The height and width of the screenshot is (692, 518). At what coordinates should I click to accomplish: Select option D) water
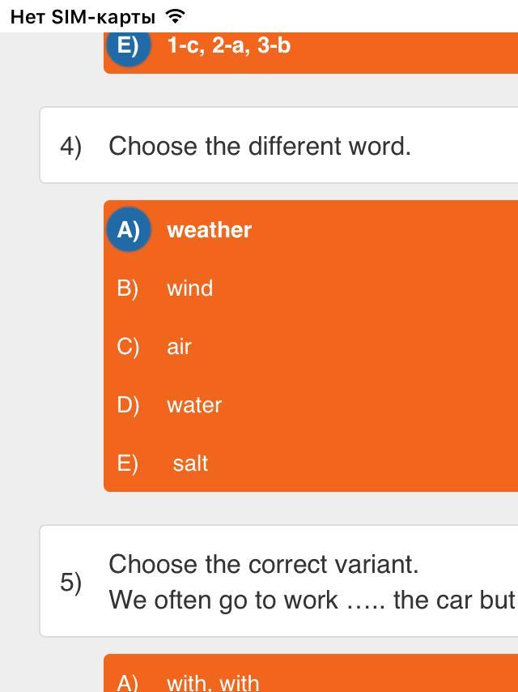click(x=194, y=405)
